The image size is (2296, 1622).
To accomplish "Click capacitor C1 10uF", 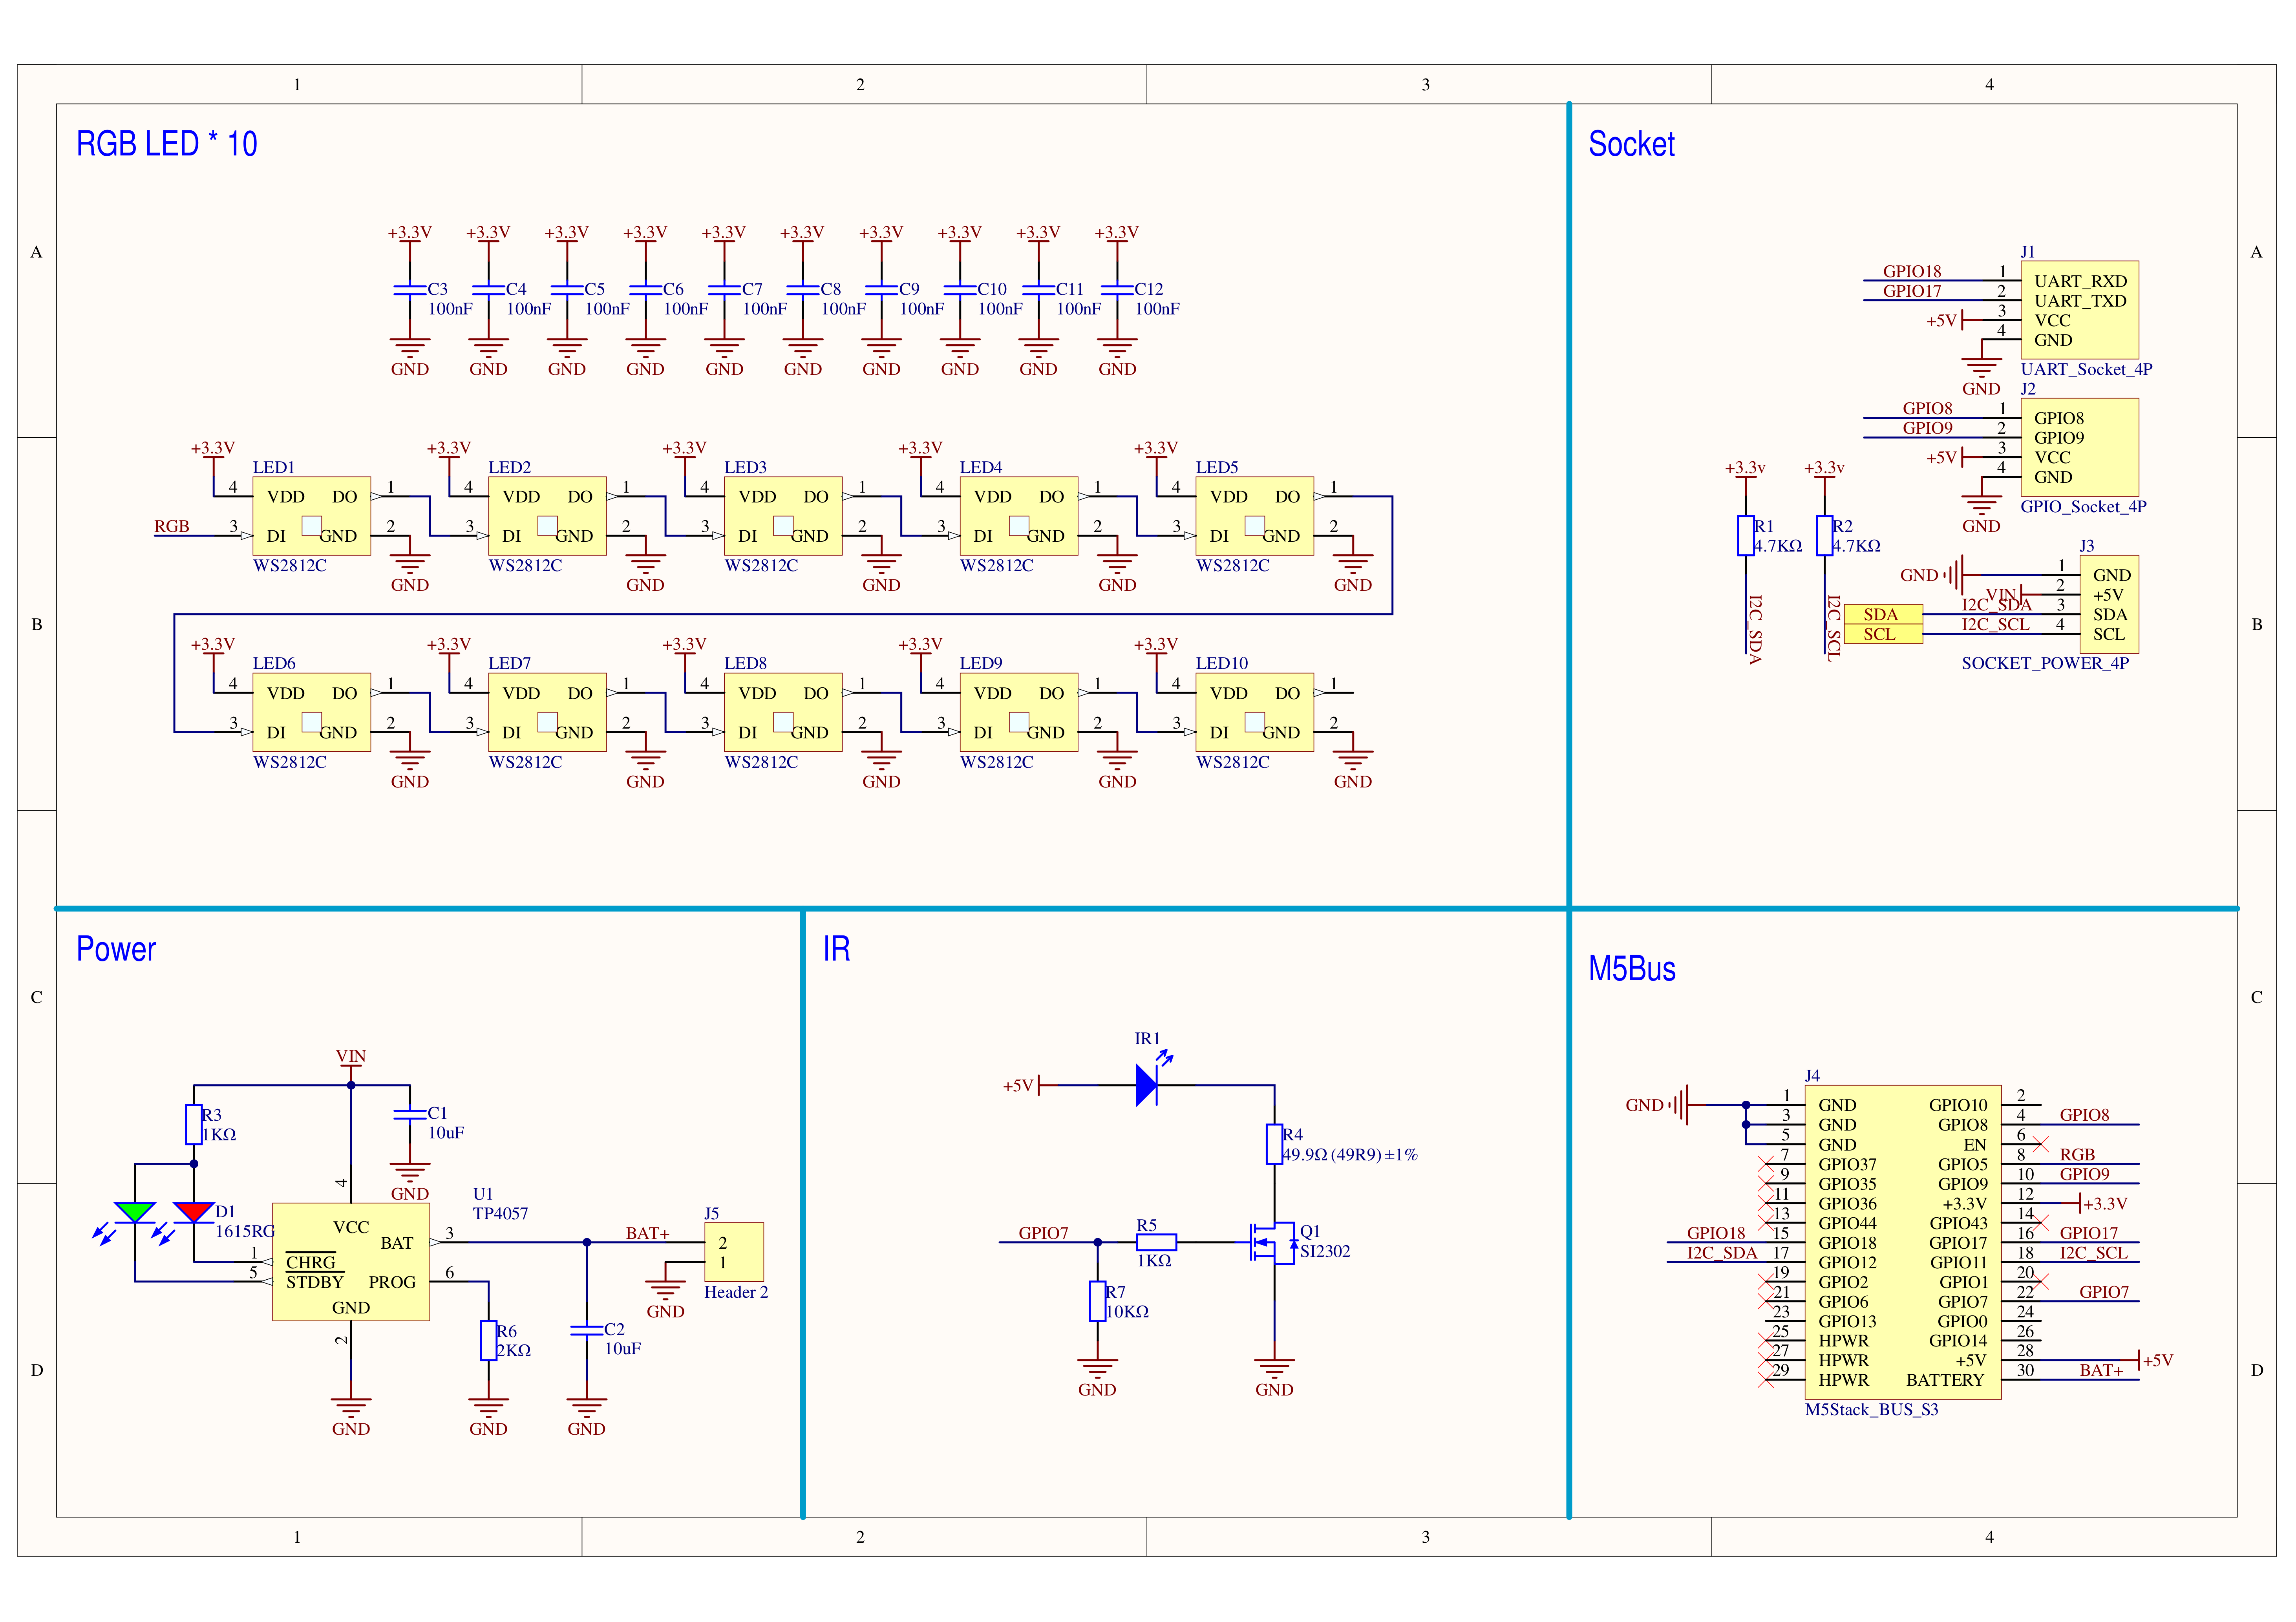I will [x=410, y=1114].
